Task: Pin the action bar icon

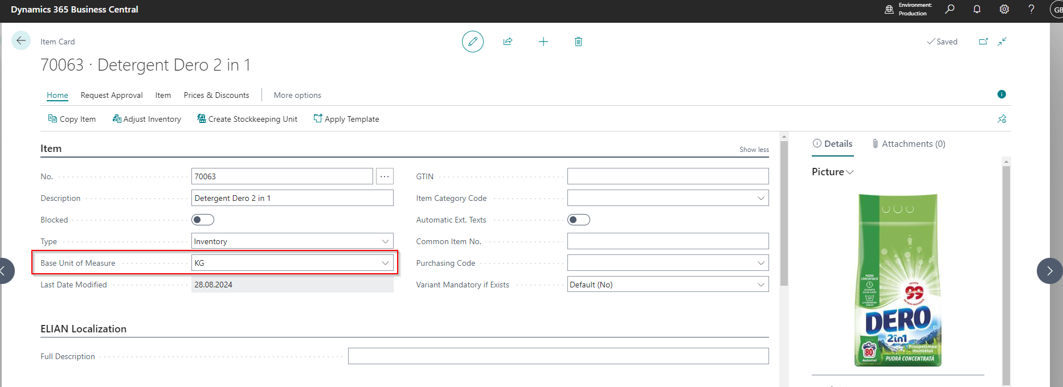Action: 1002,119
